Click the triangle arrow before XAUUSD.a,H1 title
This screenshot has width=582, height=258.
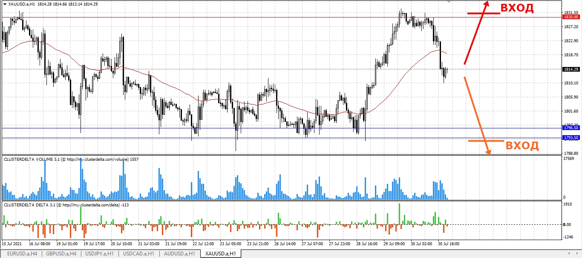[x=4, y=4]
